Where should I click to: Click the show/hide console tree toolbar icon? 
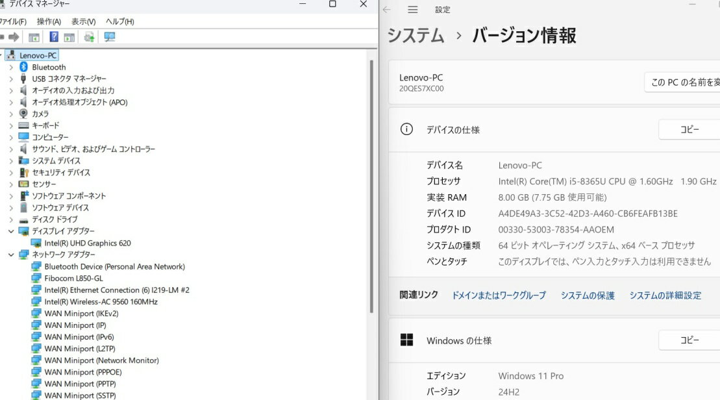click(34, 37)
